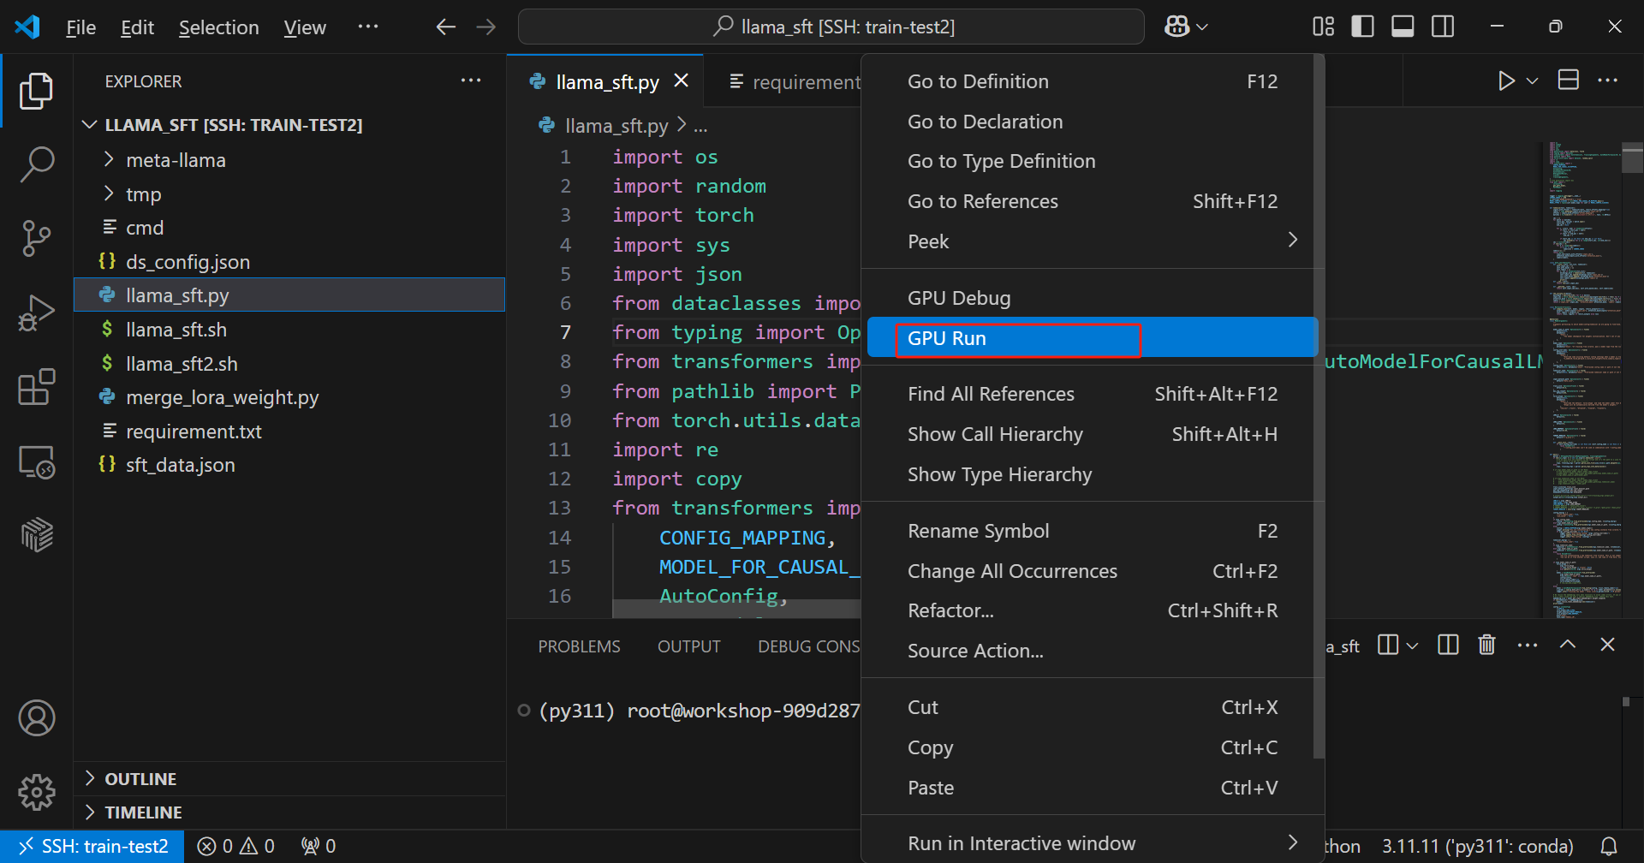
Task: Toggle the Primary Side Bar layout button
Action: (x=1362, y=27)
